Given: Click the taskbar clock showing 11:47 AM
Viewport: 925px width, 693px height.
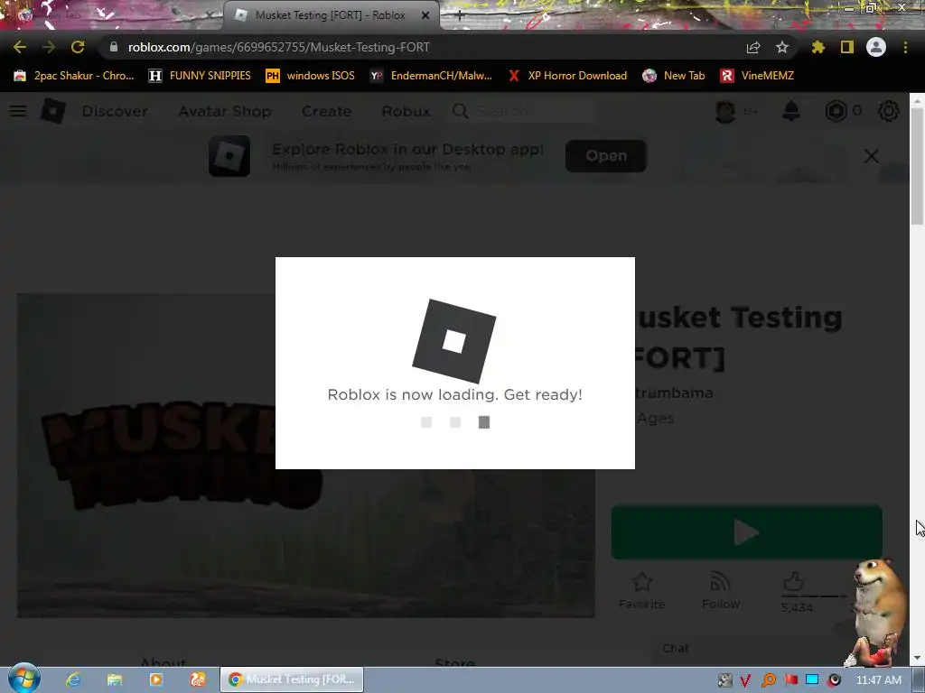Looking at the screenshot, I should 878,680.
